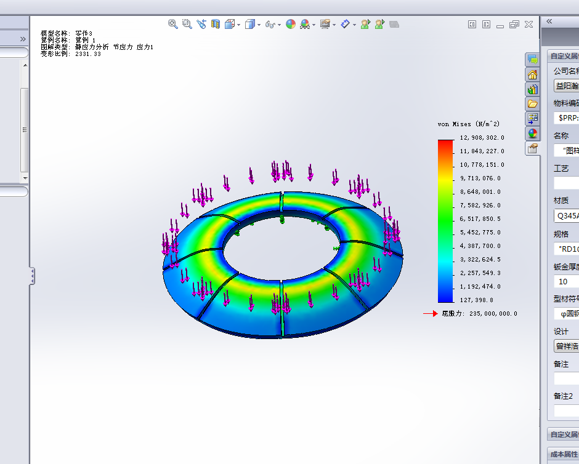Click the left panel collapse handle
579x464 pixels.
pyautogui.click(x=32, y=276)
